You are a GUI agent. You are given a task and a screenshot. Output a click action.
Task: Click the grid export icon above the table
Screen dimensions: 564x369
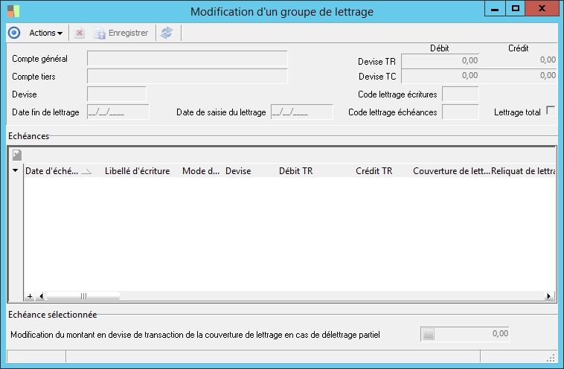[16, 155]
